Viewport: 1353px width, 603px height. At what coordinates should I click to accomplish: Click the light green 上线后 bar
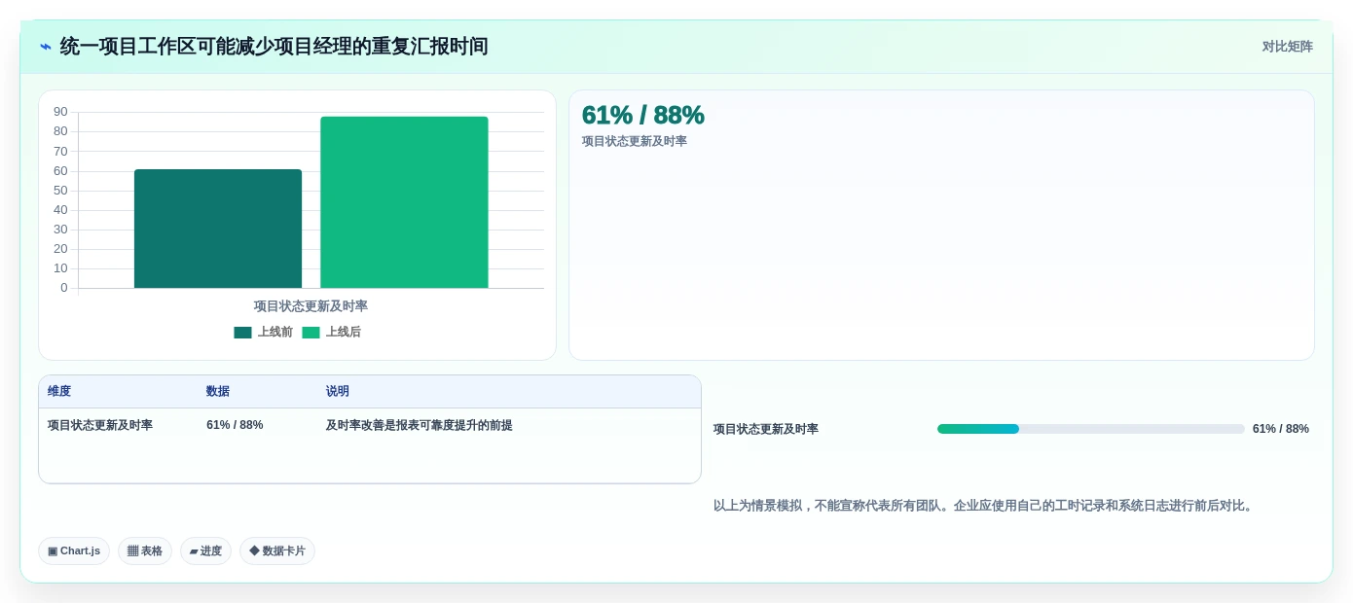click(404, 202)
